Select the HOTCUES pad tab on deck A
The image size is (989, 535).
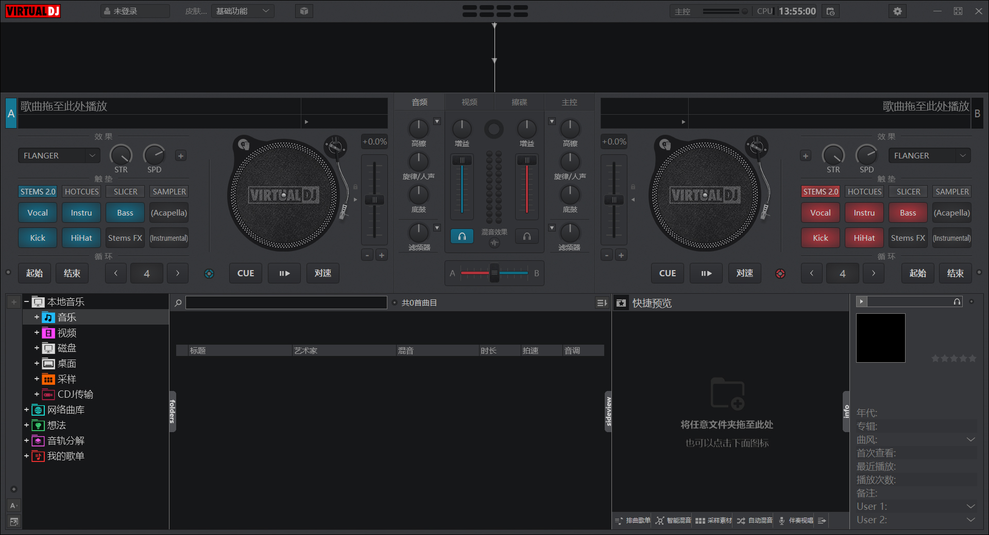pos(81,191)
